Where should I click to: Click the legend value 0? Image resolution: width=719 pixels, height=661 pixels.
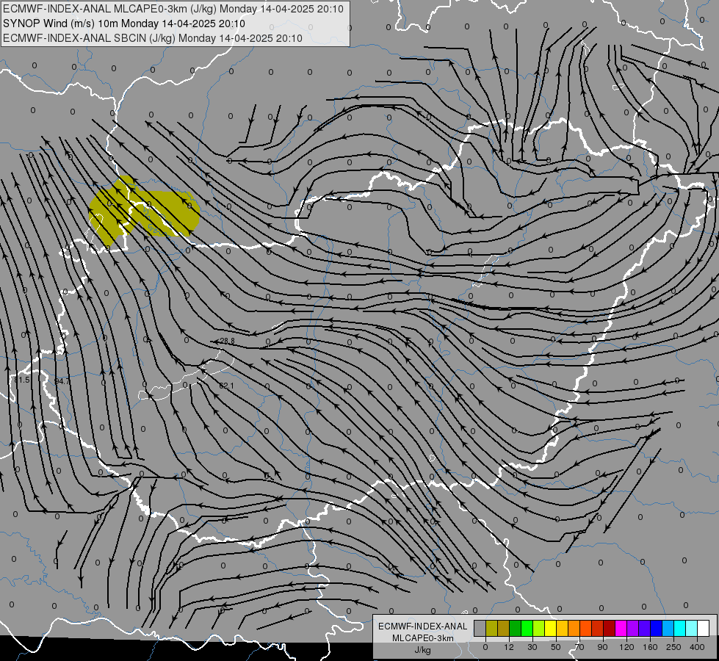485,647
